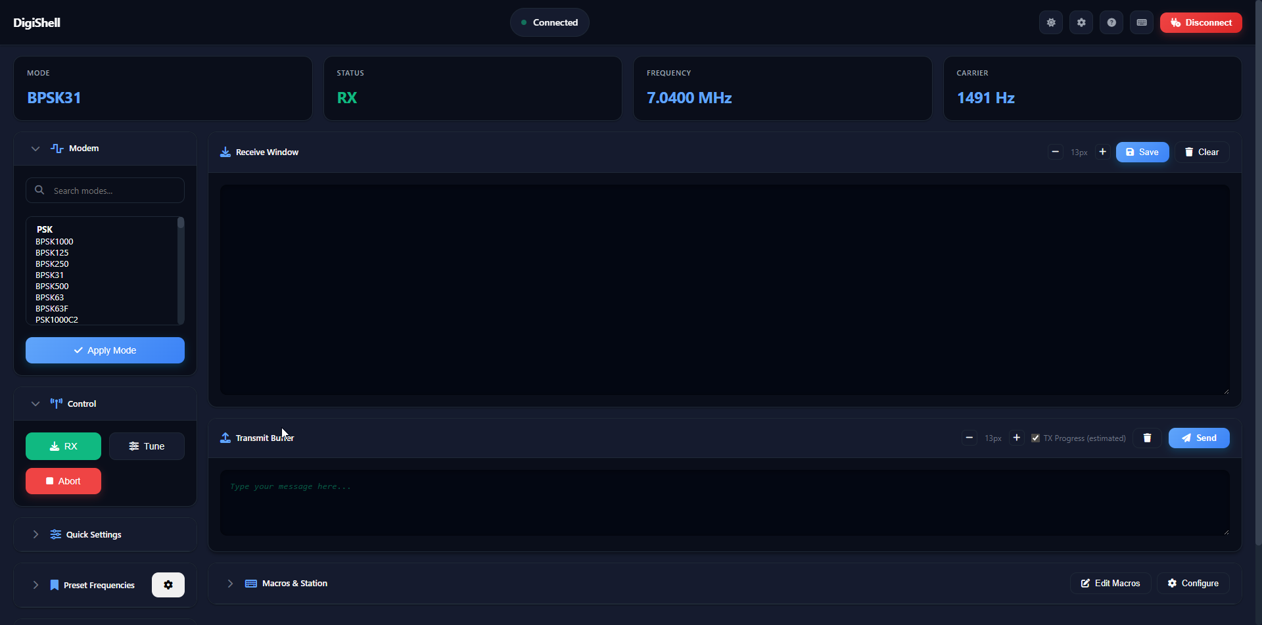Open the help icon in the top bar
Viewport: 1262px width, 625px height.
[1111, 22]
